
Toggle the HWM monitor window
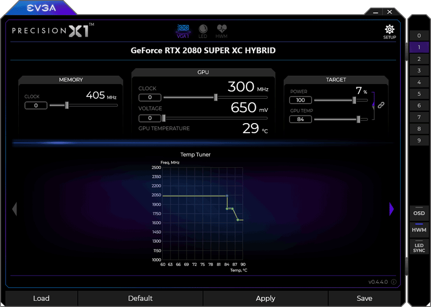coord(419,230)
